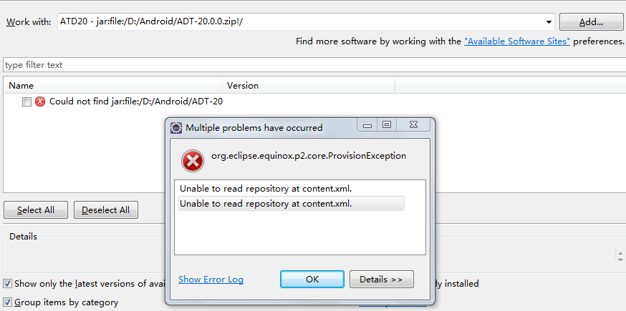Viewport: 626px width, 311px height.
Task: Toggle Show only the latest versions checkbox
Action: pyautogui.click(x=7, y=284)
